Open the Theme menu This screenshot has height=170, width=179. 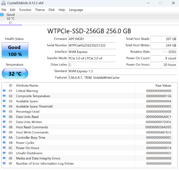click(40, 10)
